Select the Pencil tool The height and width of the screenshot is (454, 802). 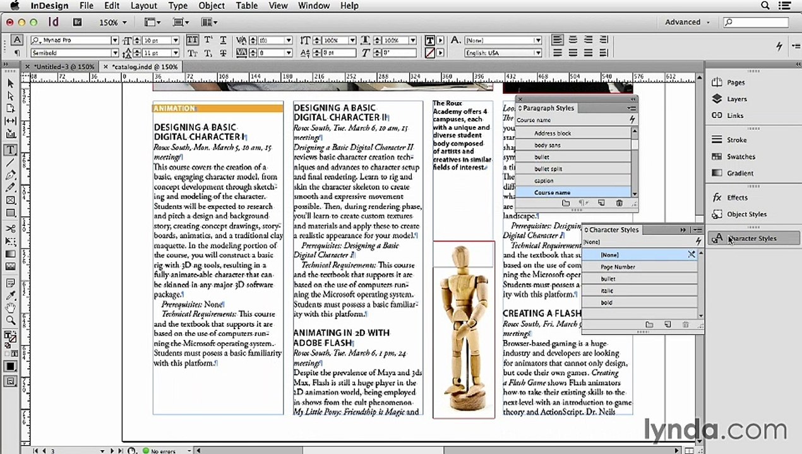[x=11, y=187]
